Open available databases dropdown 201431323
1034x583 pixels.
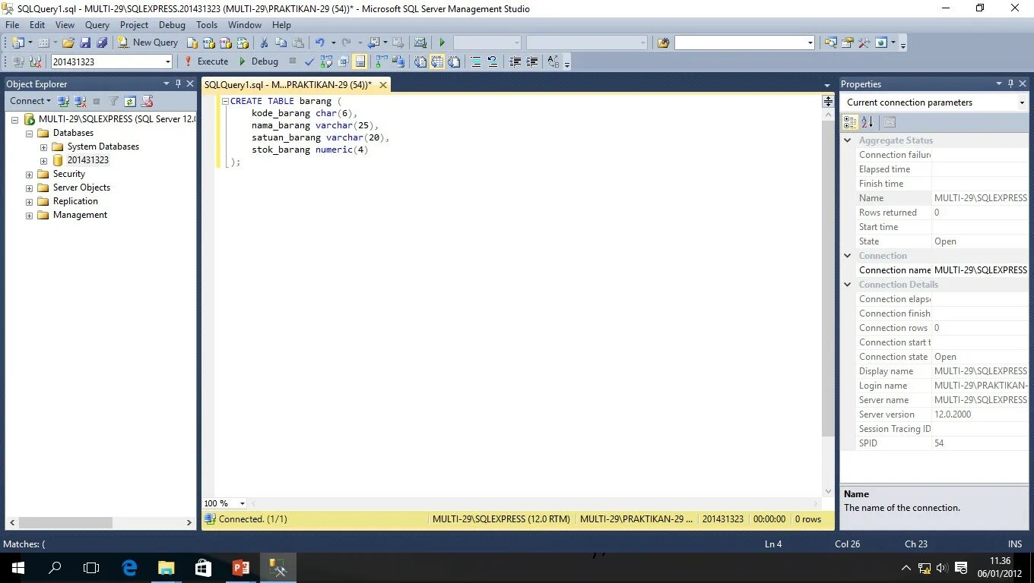168,61
